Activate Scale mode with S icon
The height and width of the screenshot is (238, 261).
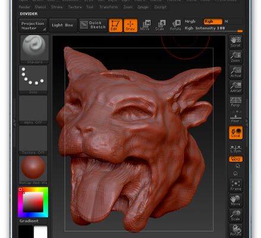(x=160, y=26)
